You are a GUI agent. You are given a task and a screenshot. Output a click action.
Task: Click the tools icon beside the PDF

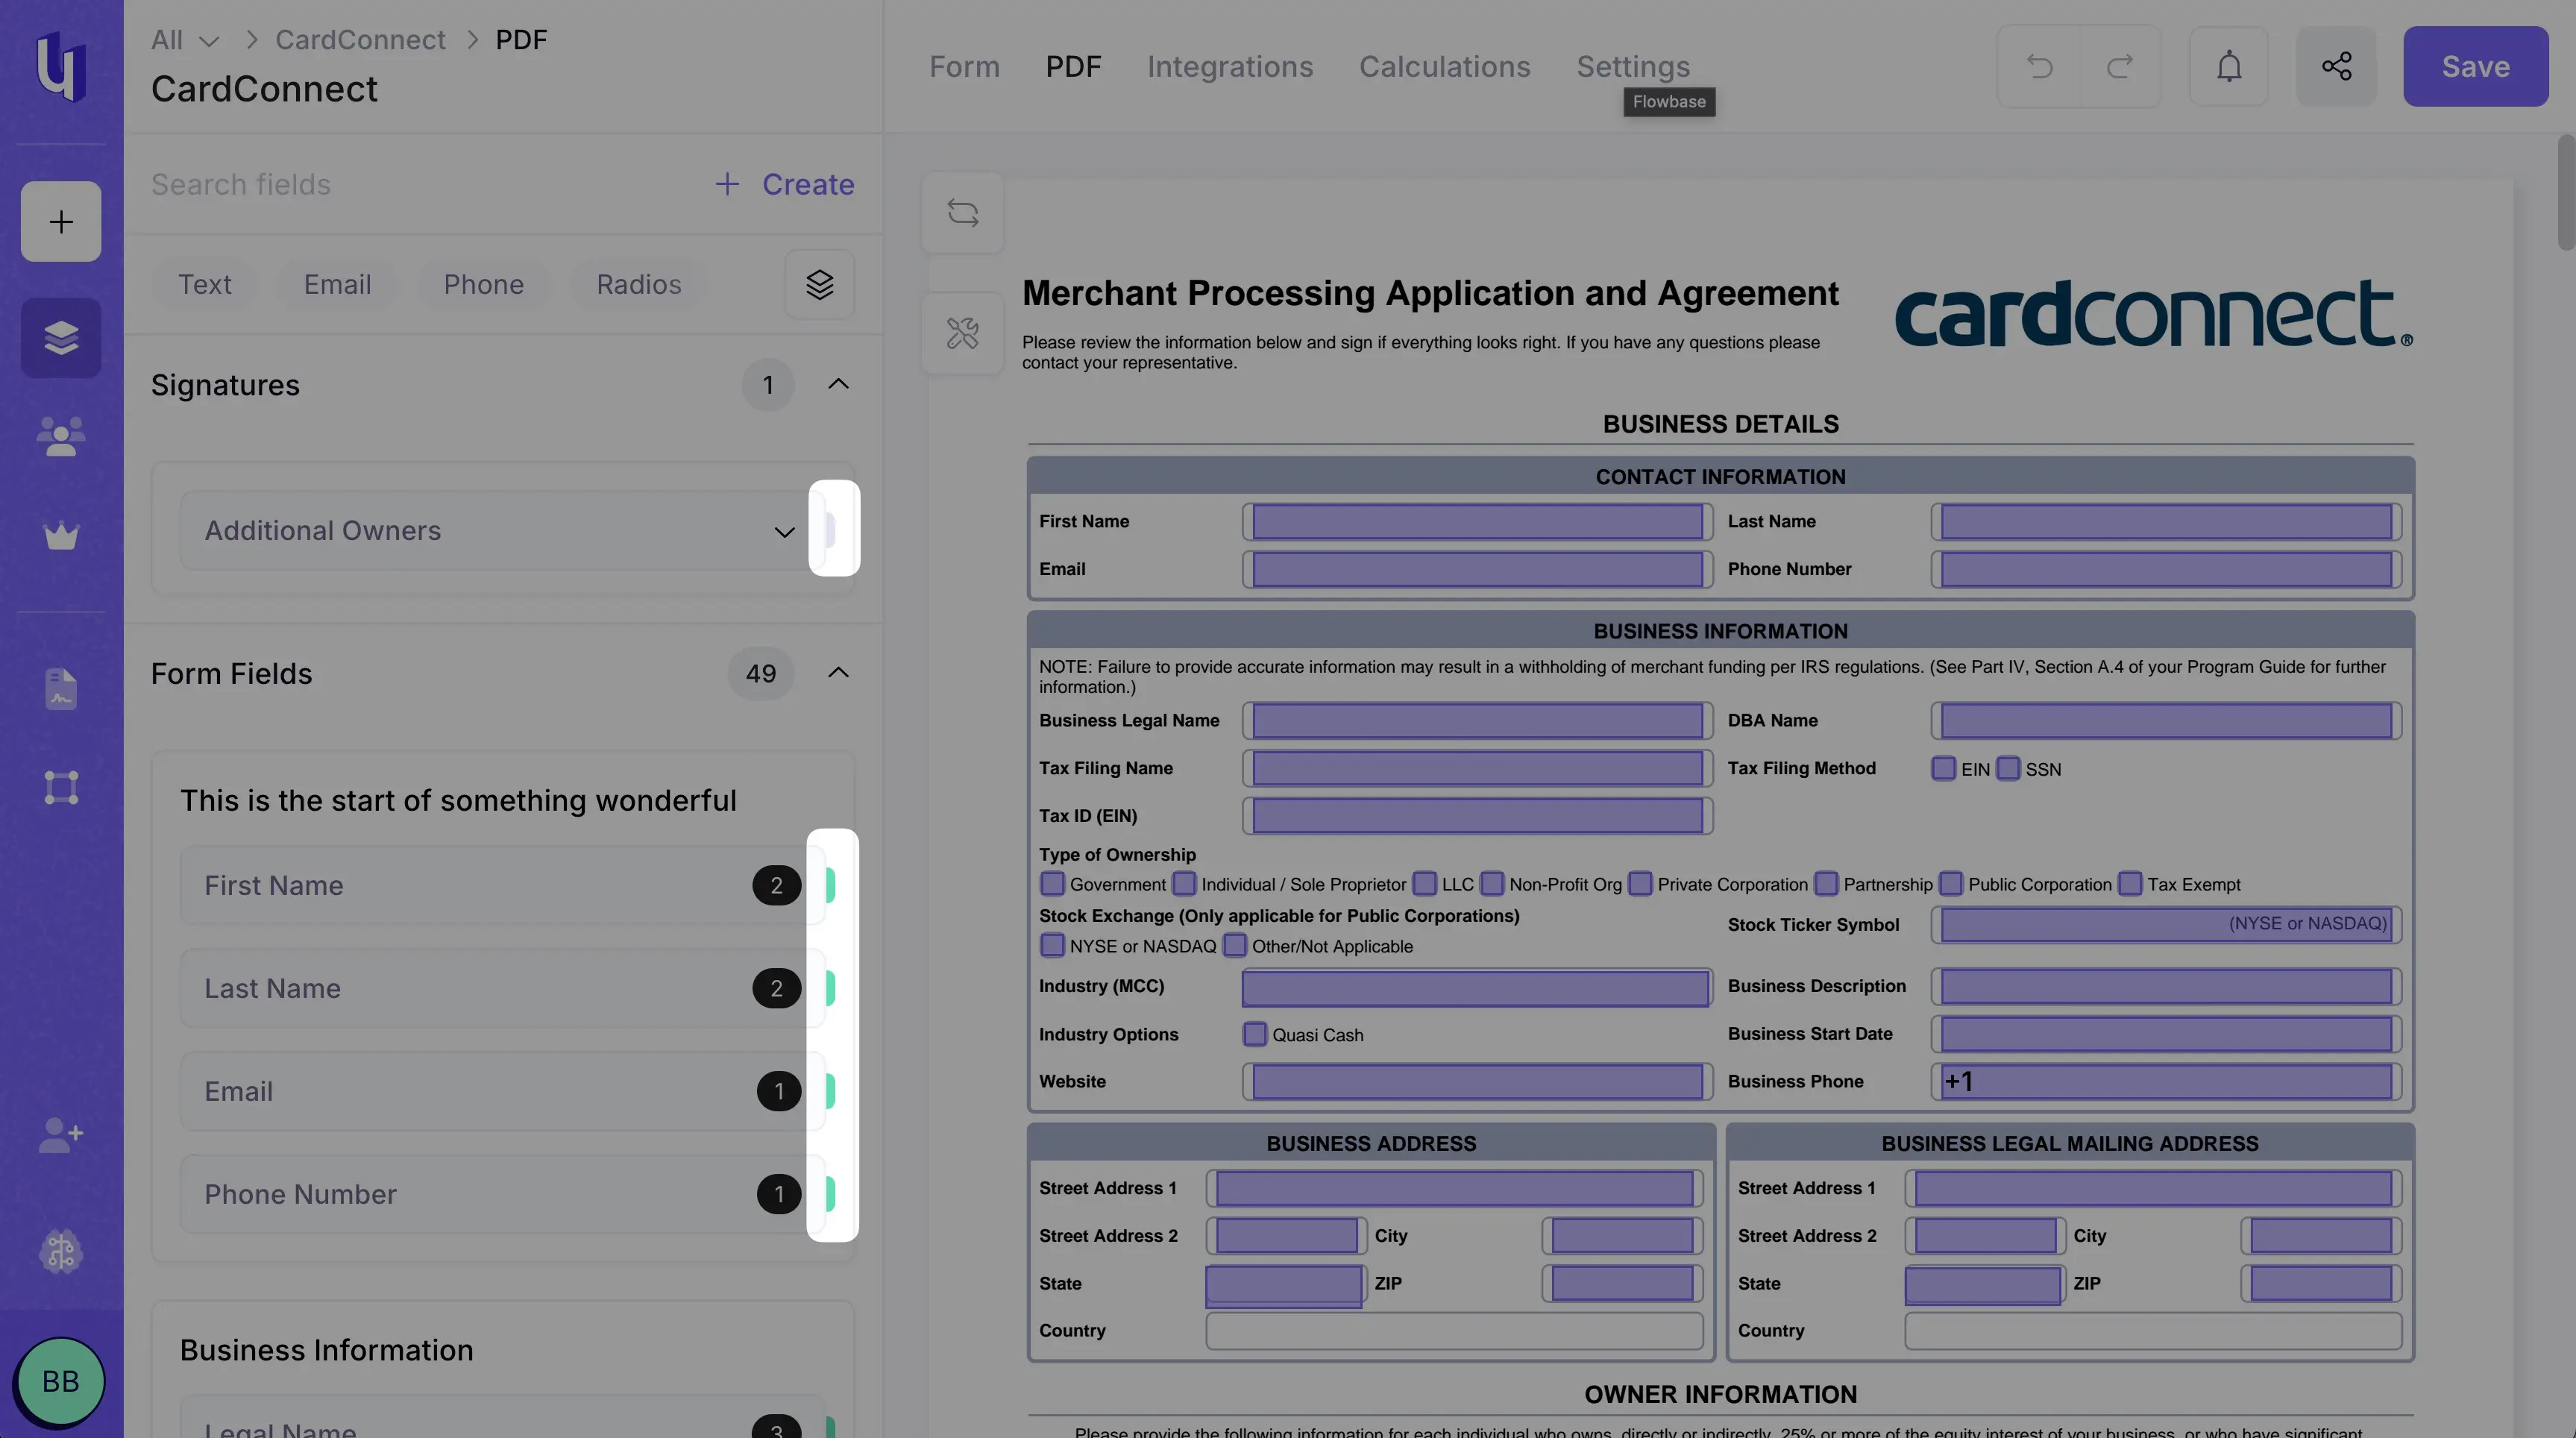962,333
